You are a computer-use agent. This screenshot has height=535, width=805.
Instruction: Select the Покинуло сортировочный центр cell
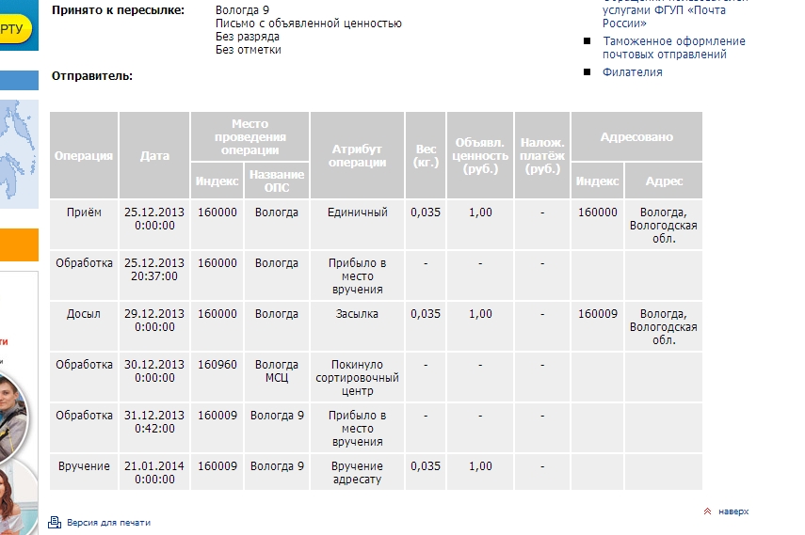(x=358, y=377)
